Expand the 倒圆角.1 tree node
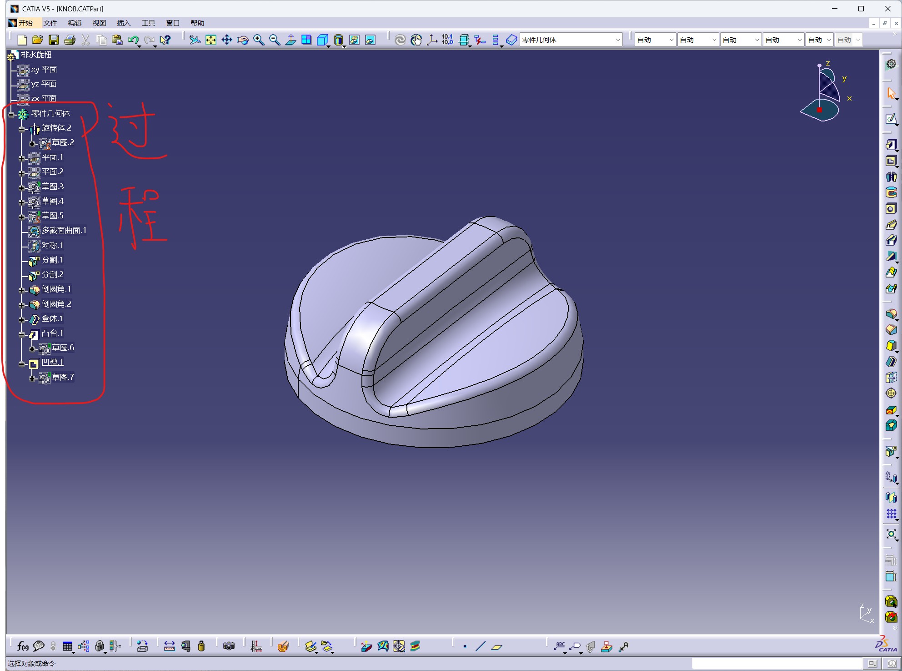The height and width of the screenshot is (671, 902). tap(21, 290)
